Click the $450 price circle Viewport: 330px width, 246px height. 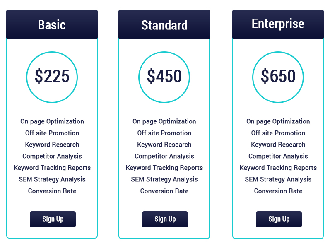pyautogui.click(x=164, y=77)
